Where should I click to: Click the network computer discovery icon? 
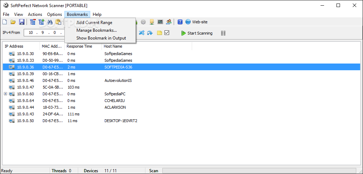click(x=152, y=22)
